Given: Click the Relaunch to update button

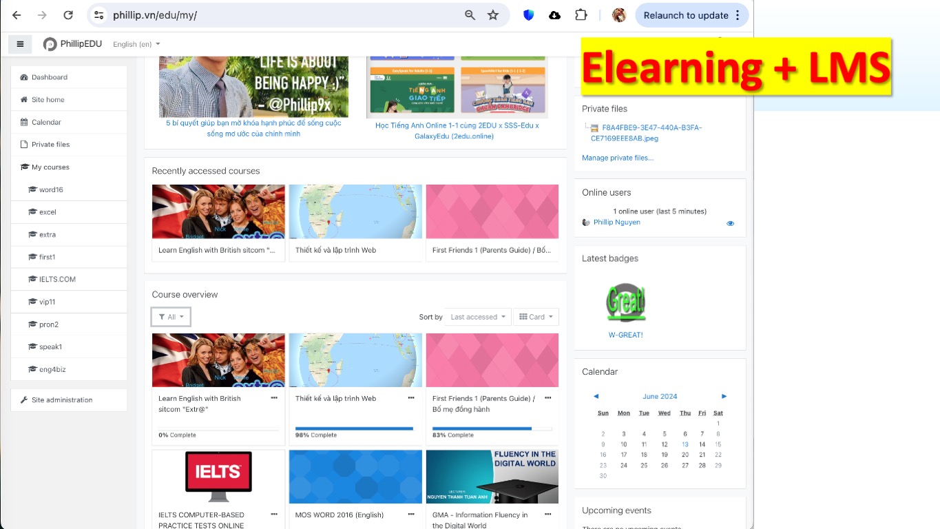Looking at the screenshot, I should point(685,15).
